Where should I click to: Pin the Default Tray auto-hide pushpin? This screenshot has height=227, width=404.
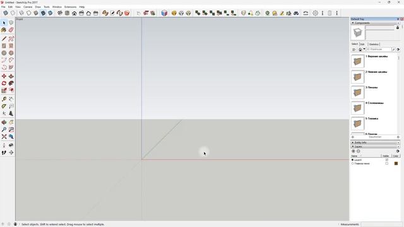click(x=398, y=19)
